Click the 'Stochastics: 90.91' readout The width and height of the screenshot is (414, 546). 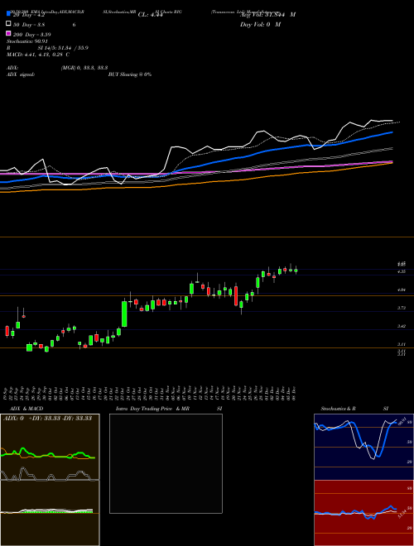coord(26,41)
